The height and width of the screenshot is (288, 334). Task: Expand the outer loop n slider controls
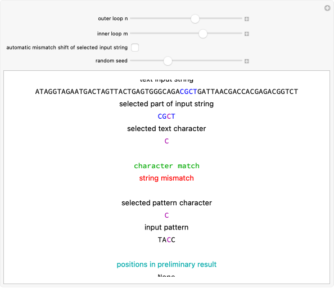click(x=247, y=19)
